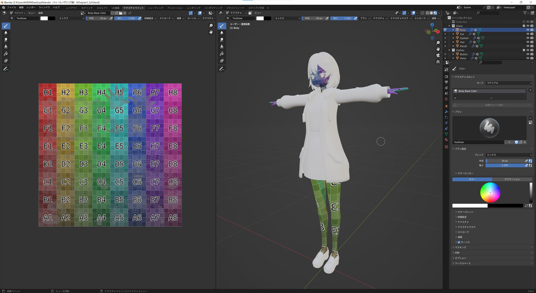536x293 pixels.
Task: Click the viewport zoom magnifier icon
Action: tap(438, 43)
